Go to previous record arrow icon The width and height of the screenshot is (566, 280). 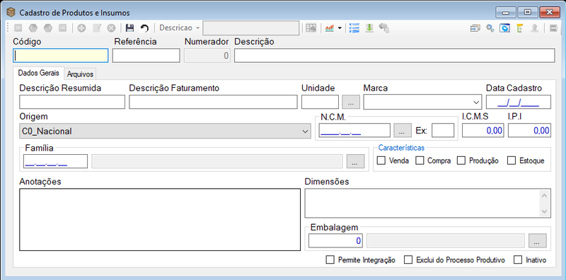(x=33, y=28)
